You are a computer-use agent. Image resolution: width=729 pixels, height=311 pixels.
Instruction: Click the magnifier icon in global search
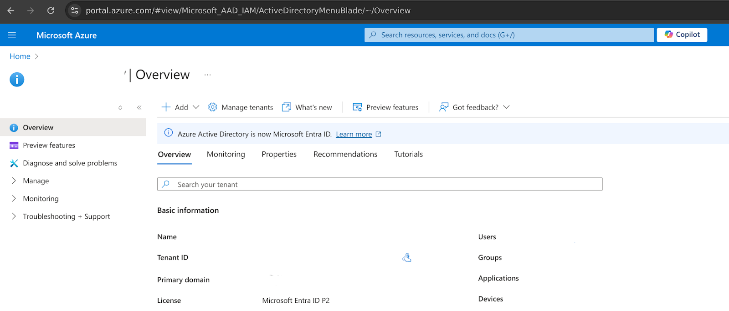point(373,35)
